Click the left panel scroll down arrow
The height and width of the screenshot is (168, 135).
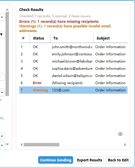pyautogui.click(x=7, y=144)
